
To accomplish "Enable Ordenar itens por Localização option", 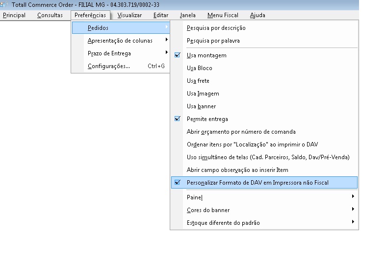I will [x=264, y=144].
